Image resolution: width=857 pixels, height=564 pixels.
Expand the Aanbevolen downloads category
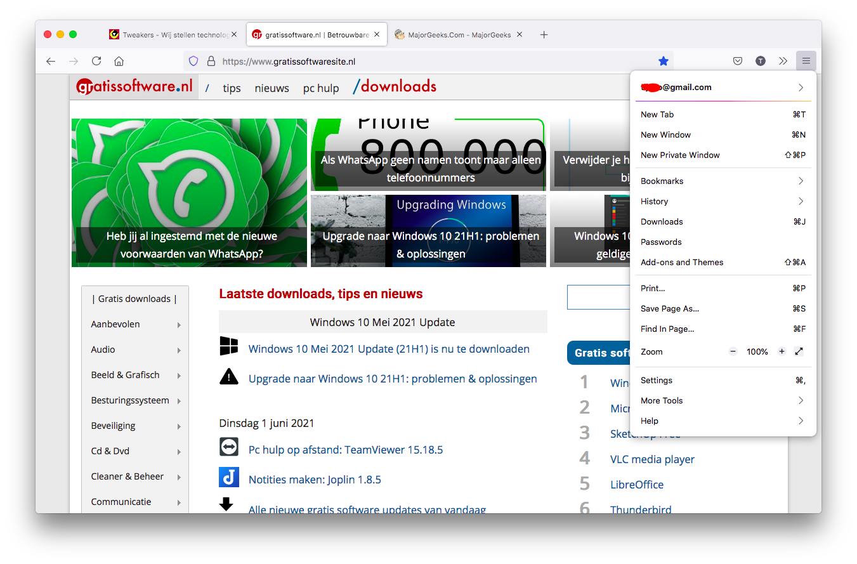point(135,324)
